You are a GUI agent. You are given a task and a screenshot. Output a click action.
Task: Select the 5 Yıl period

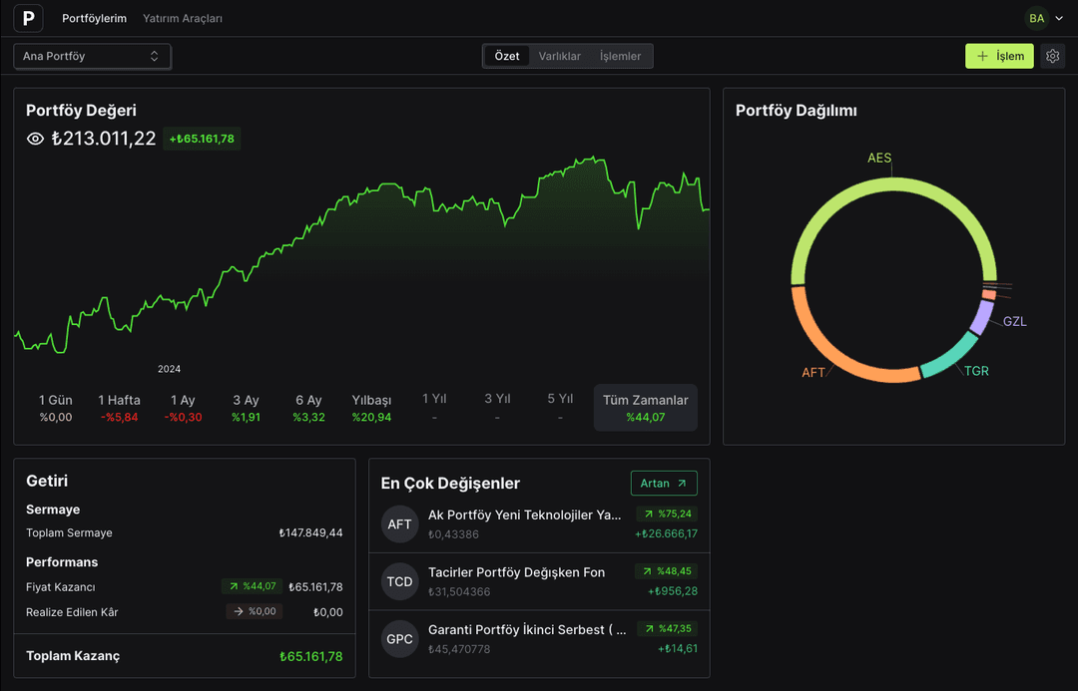560,408
